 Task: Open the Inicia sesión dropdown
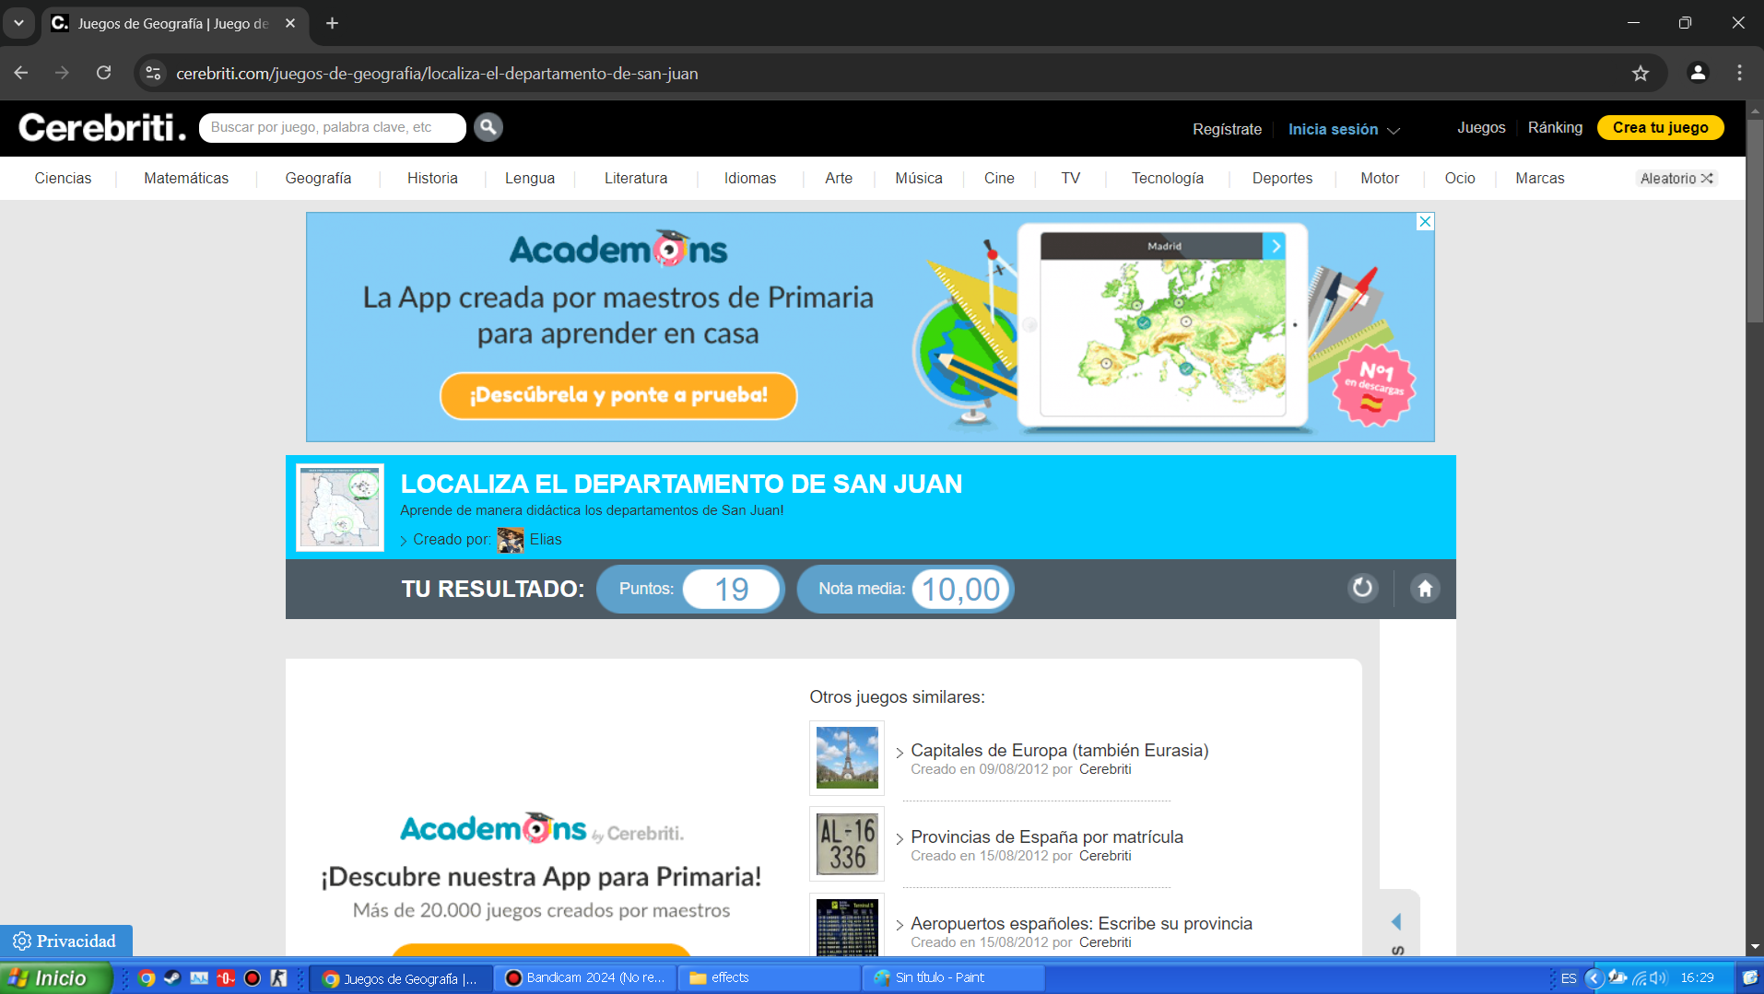click(x=1343, y=129)
